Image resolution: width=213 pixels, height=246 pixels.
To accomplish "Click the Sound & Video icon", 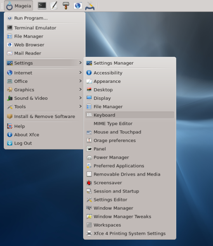I will pyautogui.click(x=10, y=98).
